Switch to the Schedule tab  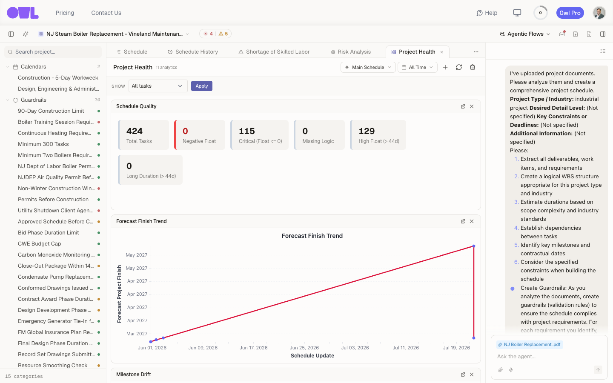pos(132,52)
